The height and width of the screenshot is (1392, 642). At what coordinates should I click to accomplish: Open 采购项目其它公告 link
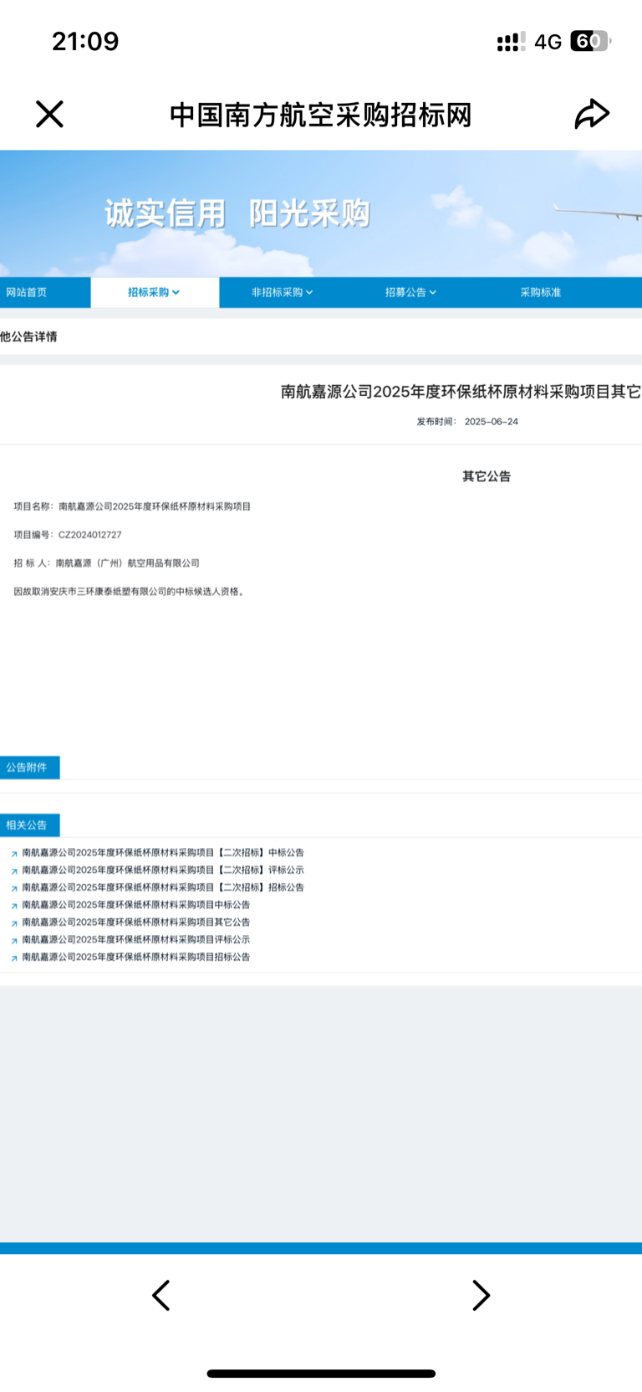(x=136, y=922)
